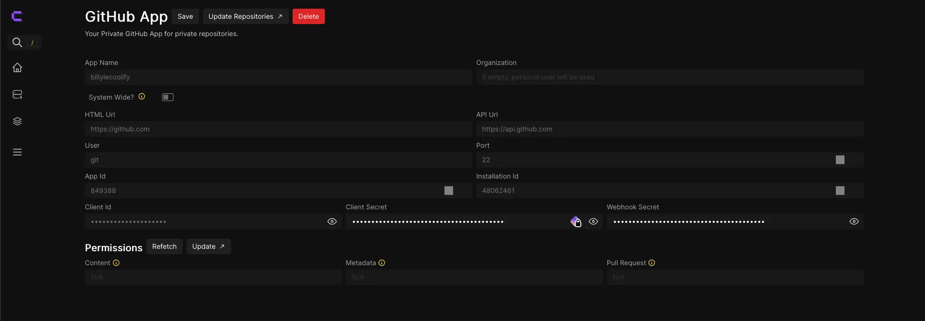Click the System Wide? label
The height and width of the screenshot is (321, 925).
pyautogui.click(x=111, y=97)
